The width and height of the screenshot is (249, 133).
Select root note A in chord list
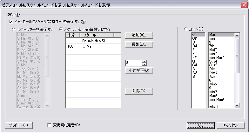(x=198, y=69)
